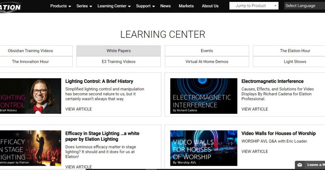This screenshot has width=325, height=170.
Task: Click 'WORSHIP AVL Q&A with Eric Loader' text
Action: tap(275, 141)
